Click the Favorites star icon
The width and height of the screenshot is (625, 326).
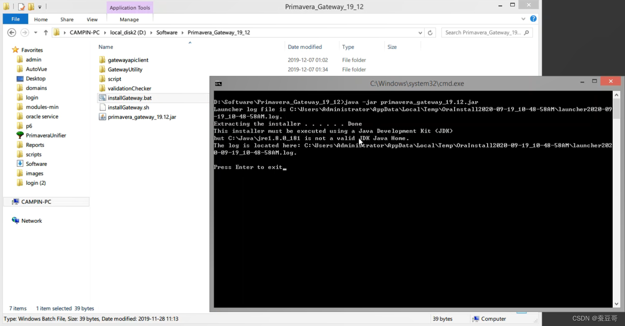[15, 50]
